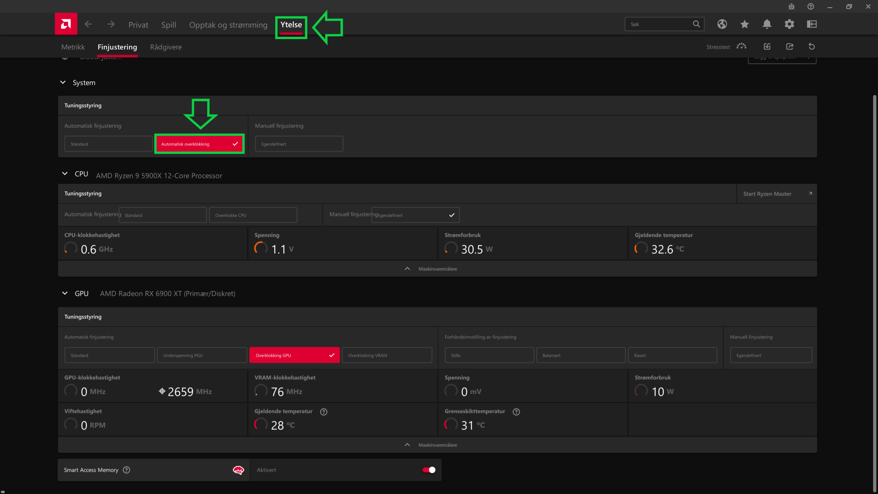Viewport: 878px width, 494px height.
Task: Select Raseri tuning preset
Action: pos(672,355)
